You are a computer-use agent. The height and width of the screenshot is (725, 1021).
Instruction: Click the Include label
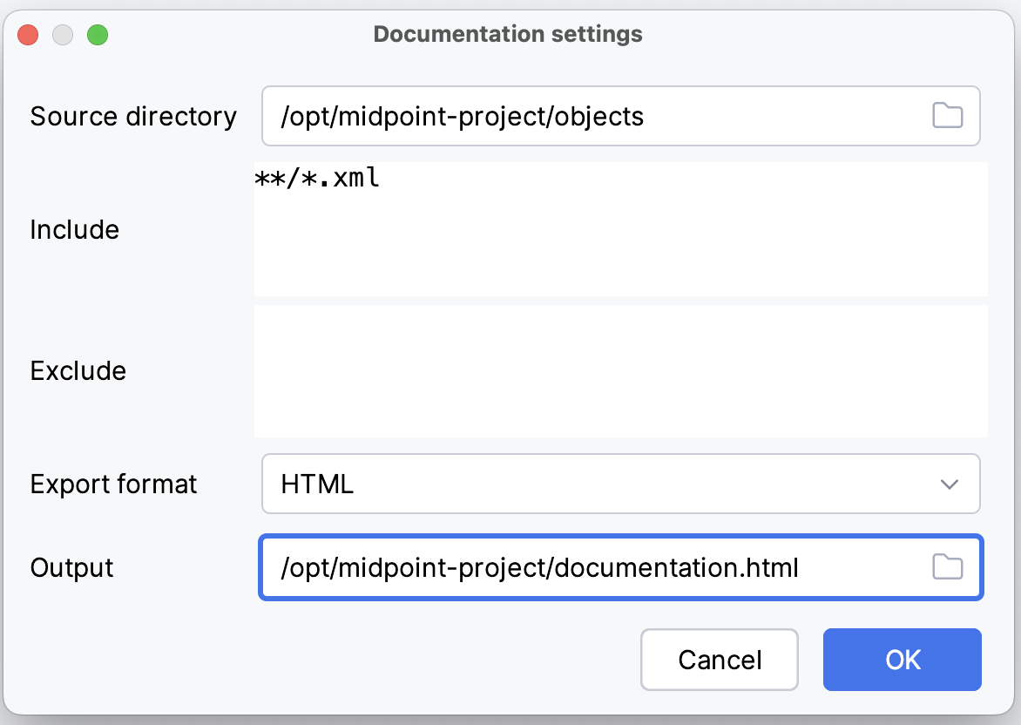(x=75, y=229)
